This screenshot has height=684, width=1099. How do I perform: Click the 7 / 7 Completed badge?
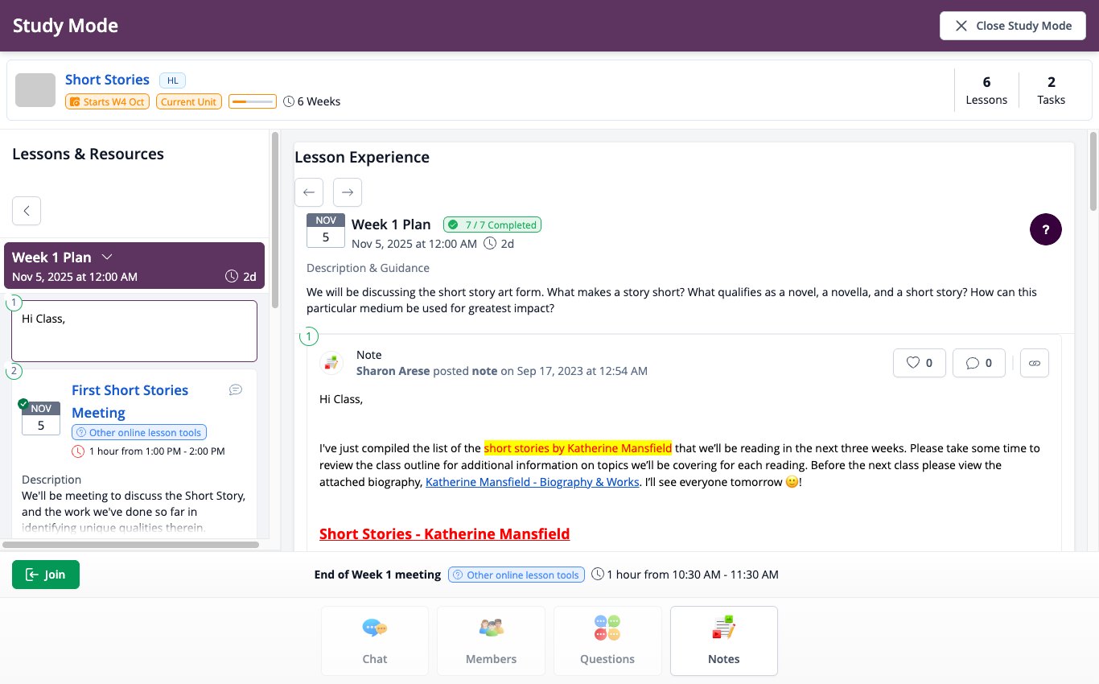[492, 225]
